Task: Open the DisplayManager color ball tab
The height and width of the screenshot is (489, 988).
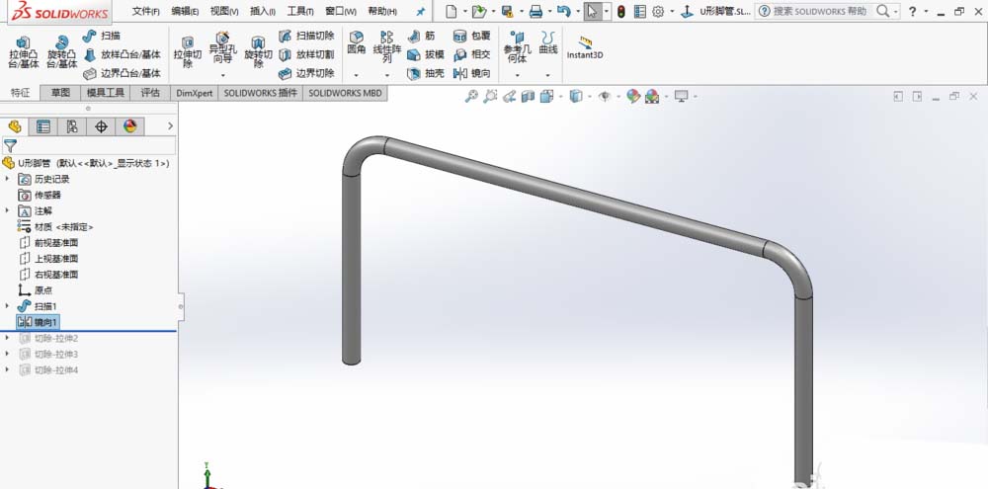Action: pos(129,126)
